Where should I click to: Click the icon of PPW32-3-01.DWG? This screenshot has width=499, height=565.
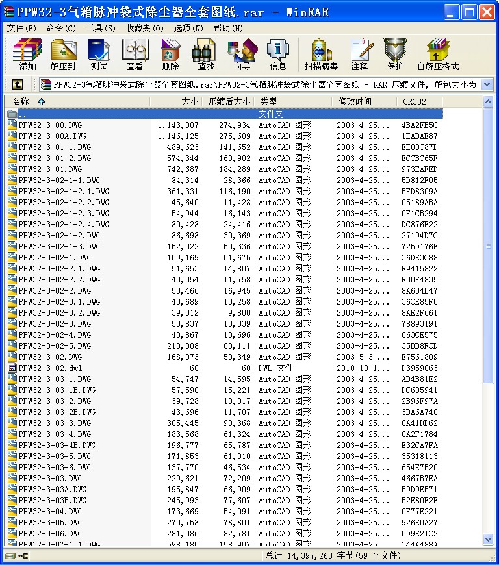click(12, 169)
